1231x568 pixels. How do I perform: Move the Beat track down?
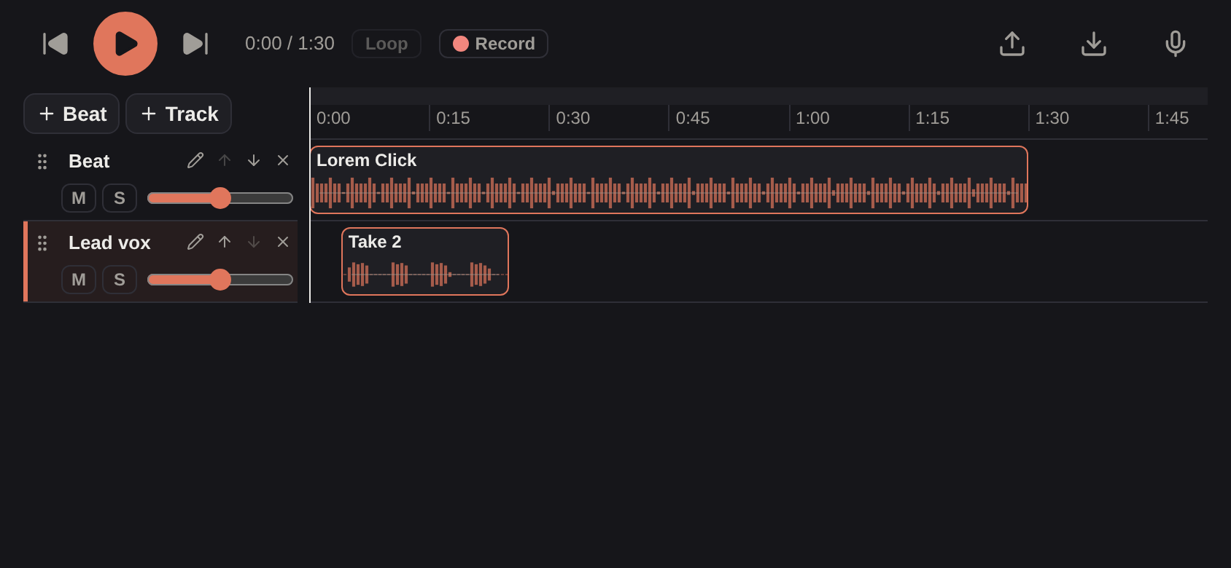[254, 160]
